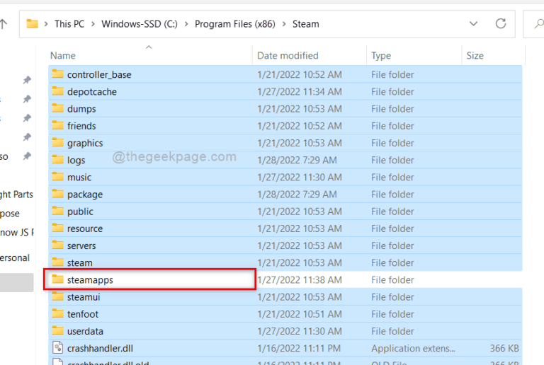Click the public folder name
This screenshot has width=544, height=365.
(80, 212)
